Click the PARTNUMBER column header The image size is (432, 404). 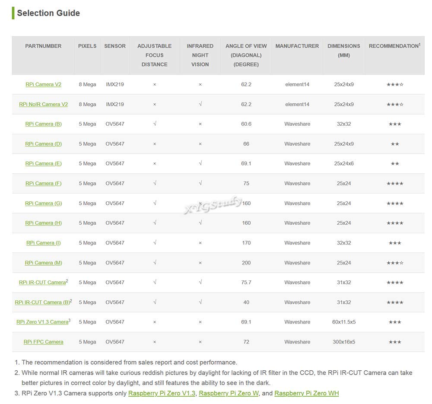[x=43, y=46]
